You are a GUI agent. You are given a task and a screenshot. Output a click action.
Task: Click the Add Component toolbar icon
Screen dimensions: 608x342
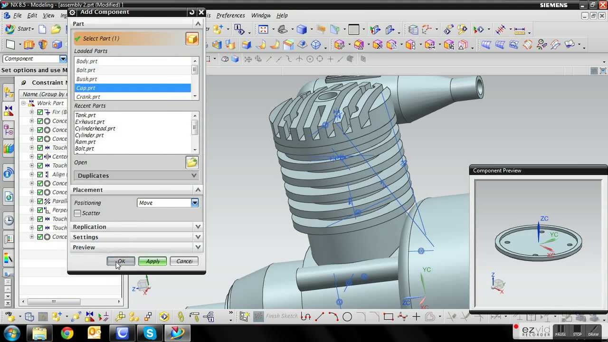point(218,29)
